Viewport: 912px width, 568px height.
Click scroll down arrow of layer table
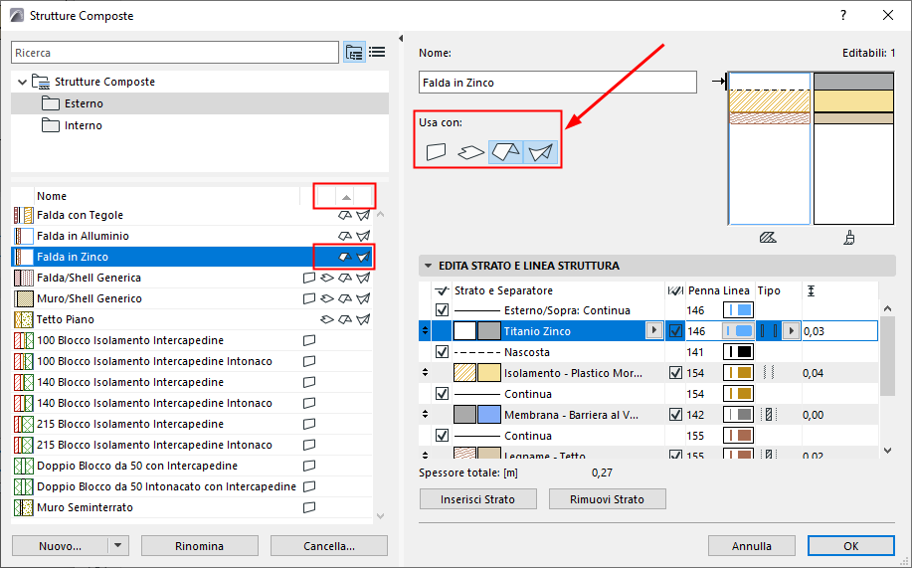click(x=887, y=450)
